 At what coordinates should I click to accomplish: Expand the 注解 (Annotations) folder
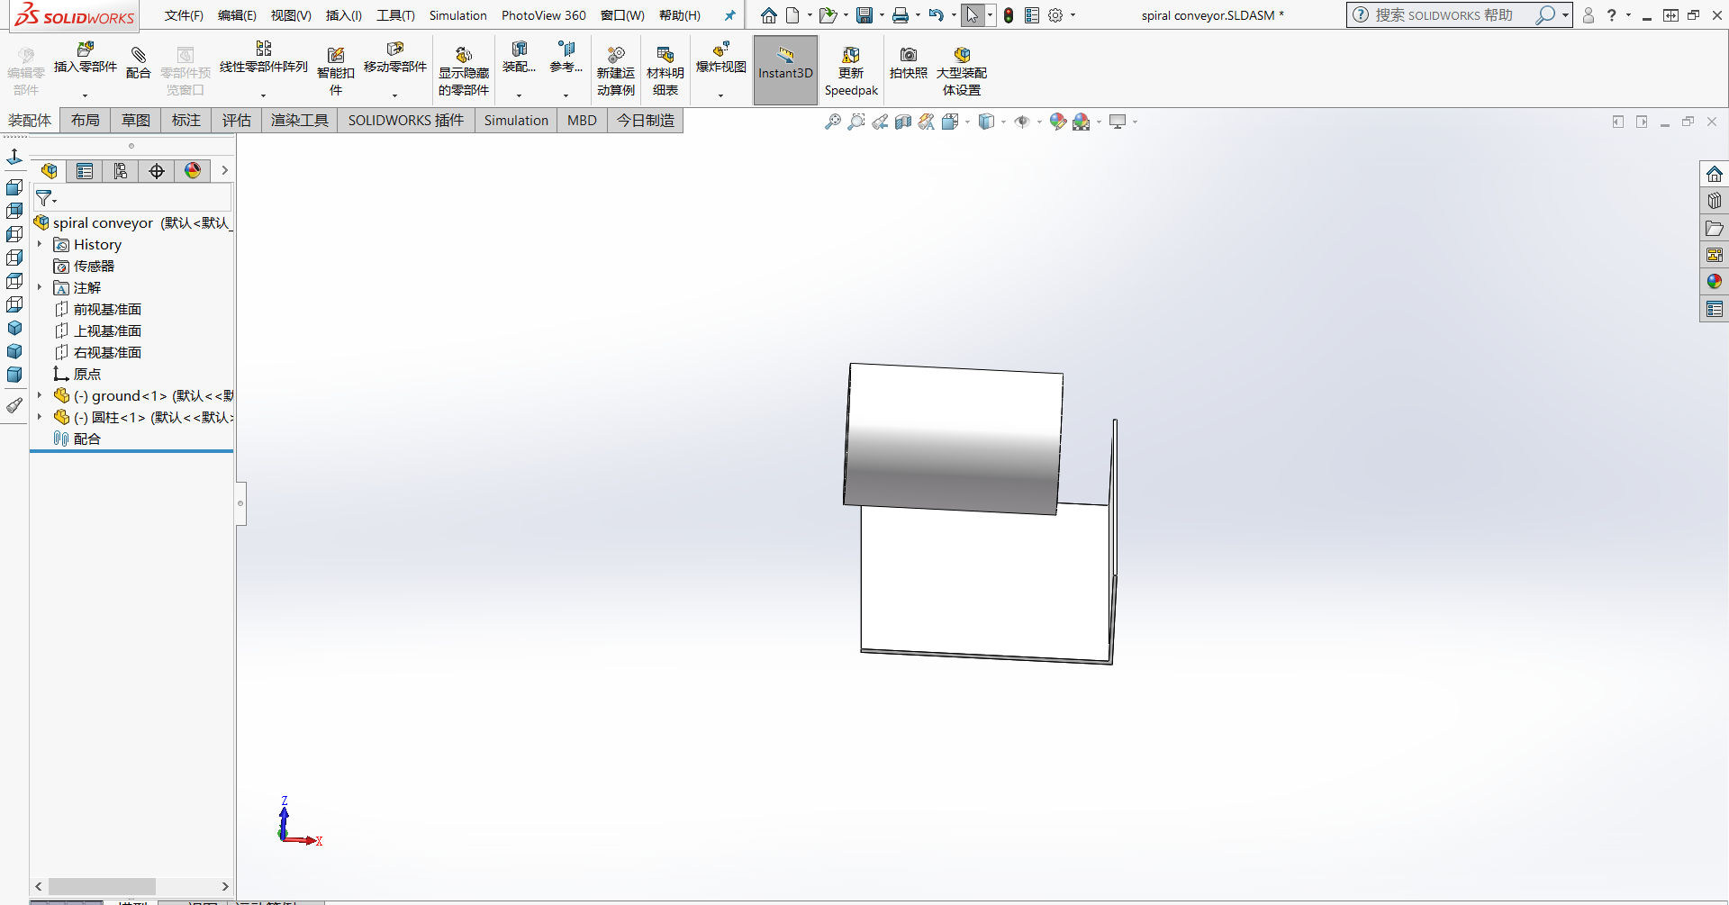coord(40,287)
